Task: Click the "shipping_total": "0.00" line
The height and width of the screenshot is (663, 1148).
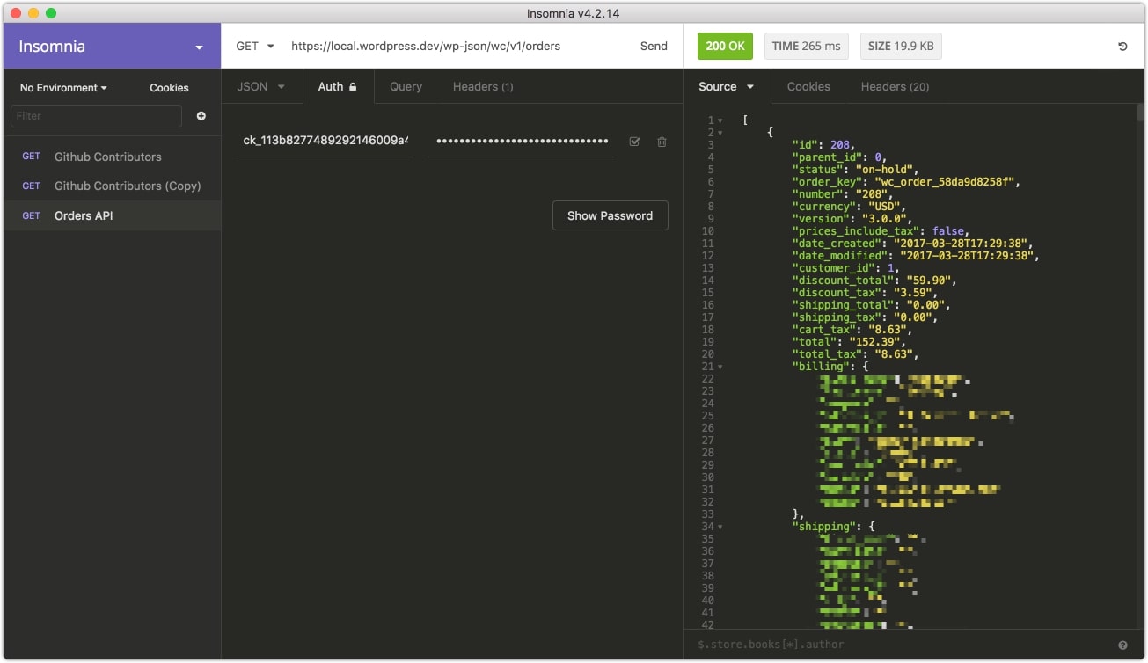Action: coord(871,305)
